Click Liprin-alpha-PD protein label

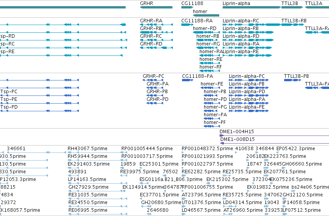click(247, 92)
